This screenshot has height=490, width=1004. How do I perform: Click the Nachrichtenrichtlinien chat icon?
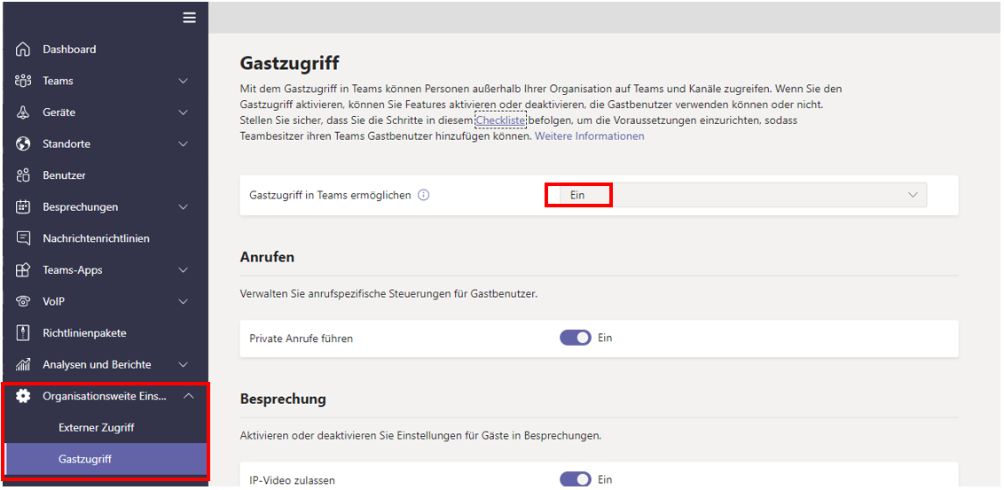(x=23, y=238)
